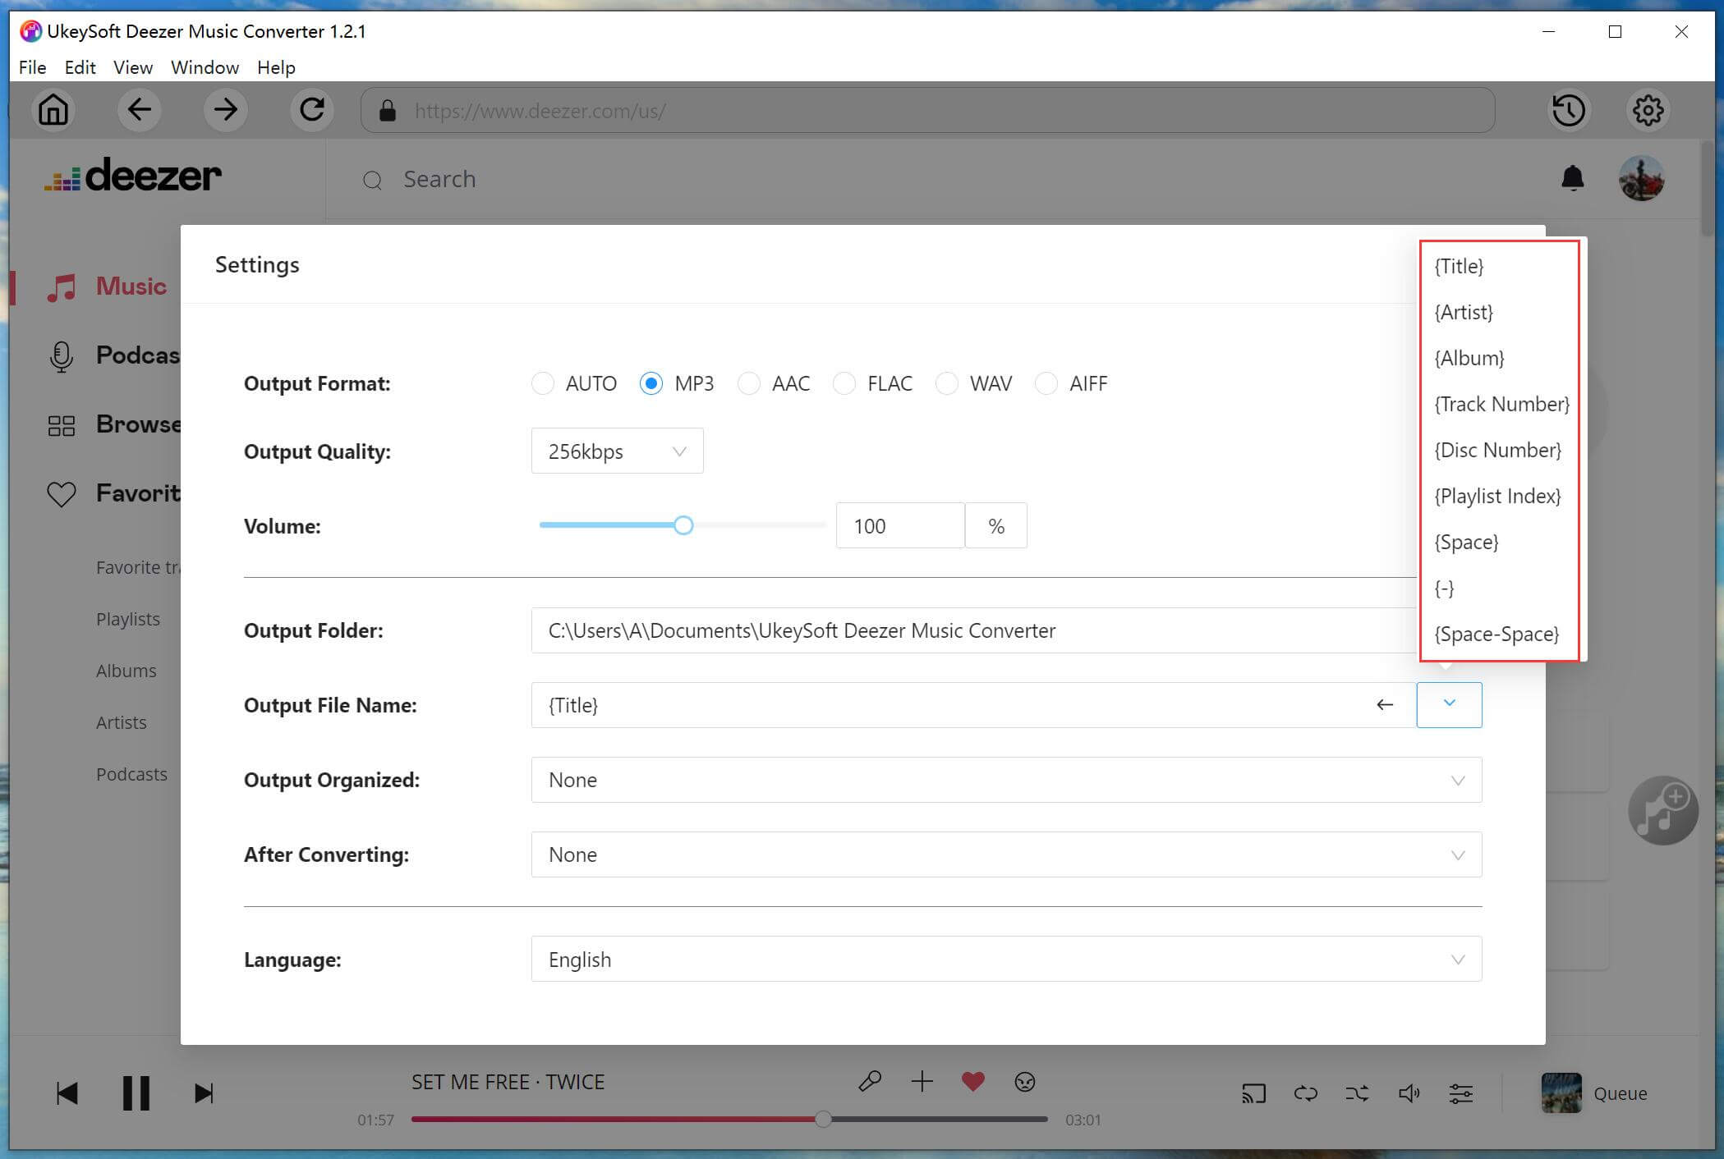The height and width of the screenshot is (1159, 1724).
Task: Open the After Converting dropdown
Action: 1006,854
